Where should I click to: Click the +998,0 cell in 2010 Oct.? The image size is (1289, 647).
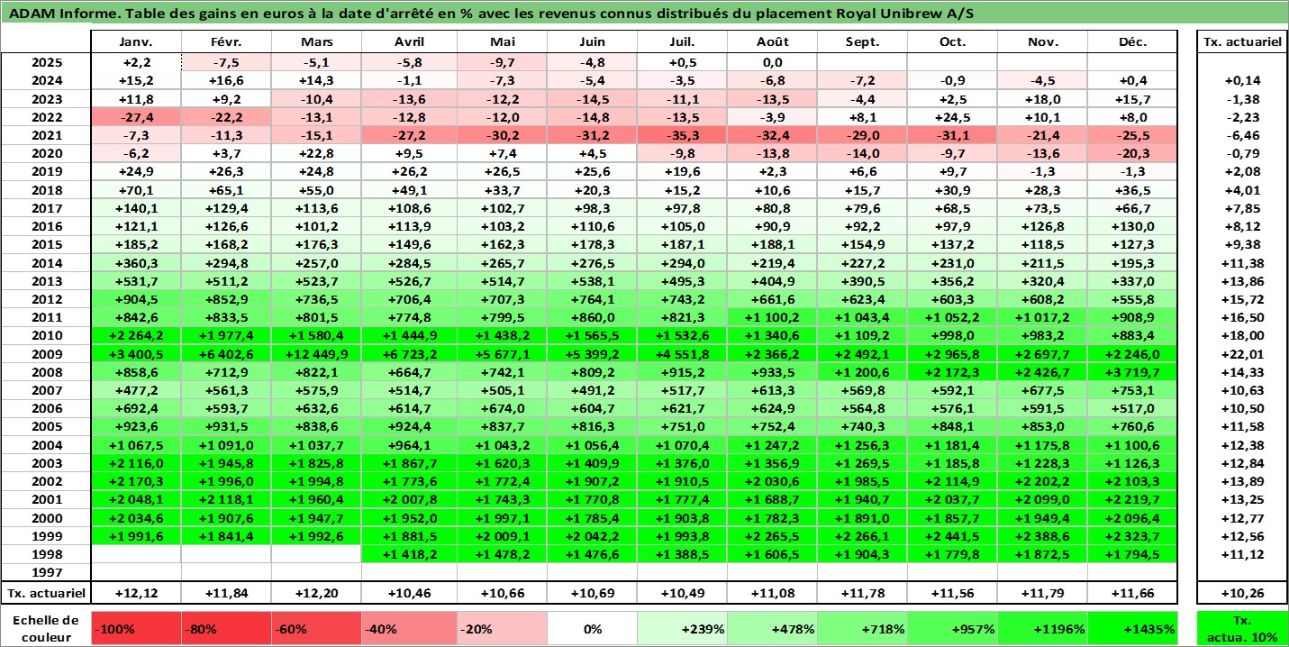(x=953, y=336)
